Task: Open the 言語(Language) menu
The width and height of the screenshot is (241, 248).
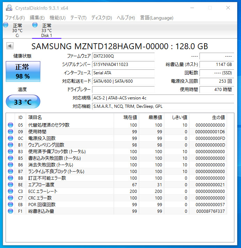Action: [157, 18]
